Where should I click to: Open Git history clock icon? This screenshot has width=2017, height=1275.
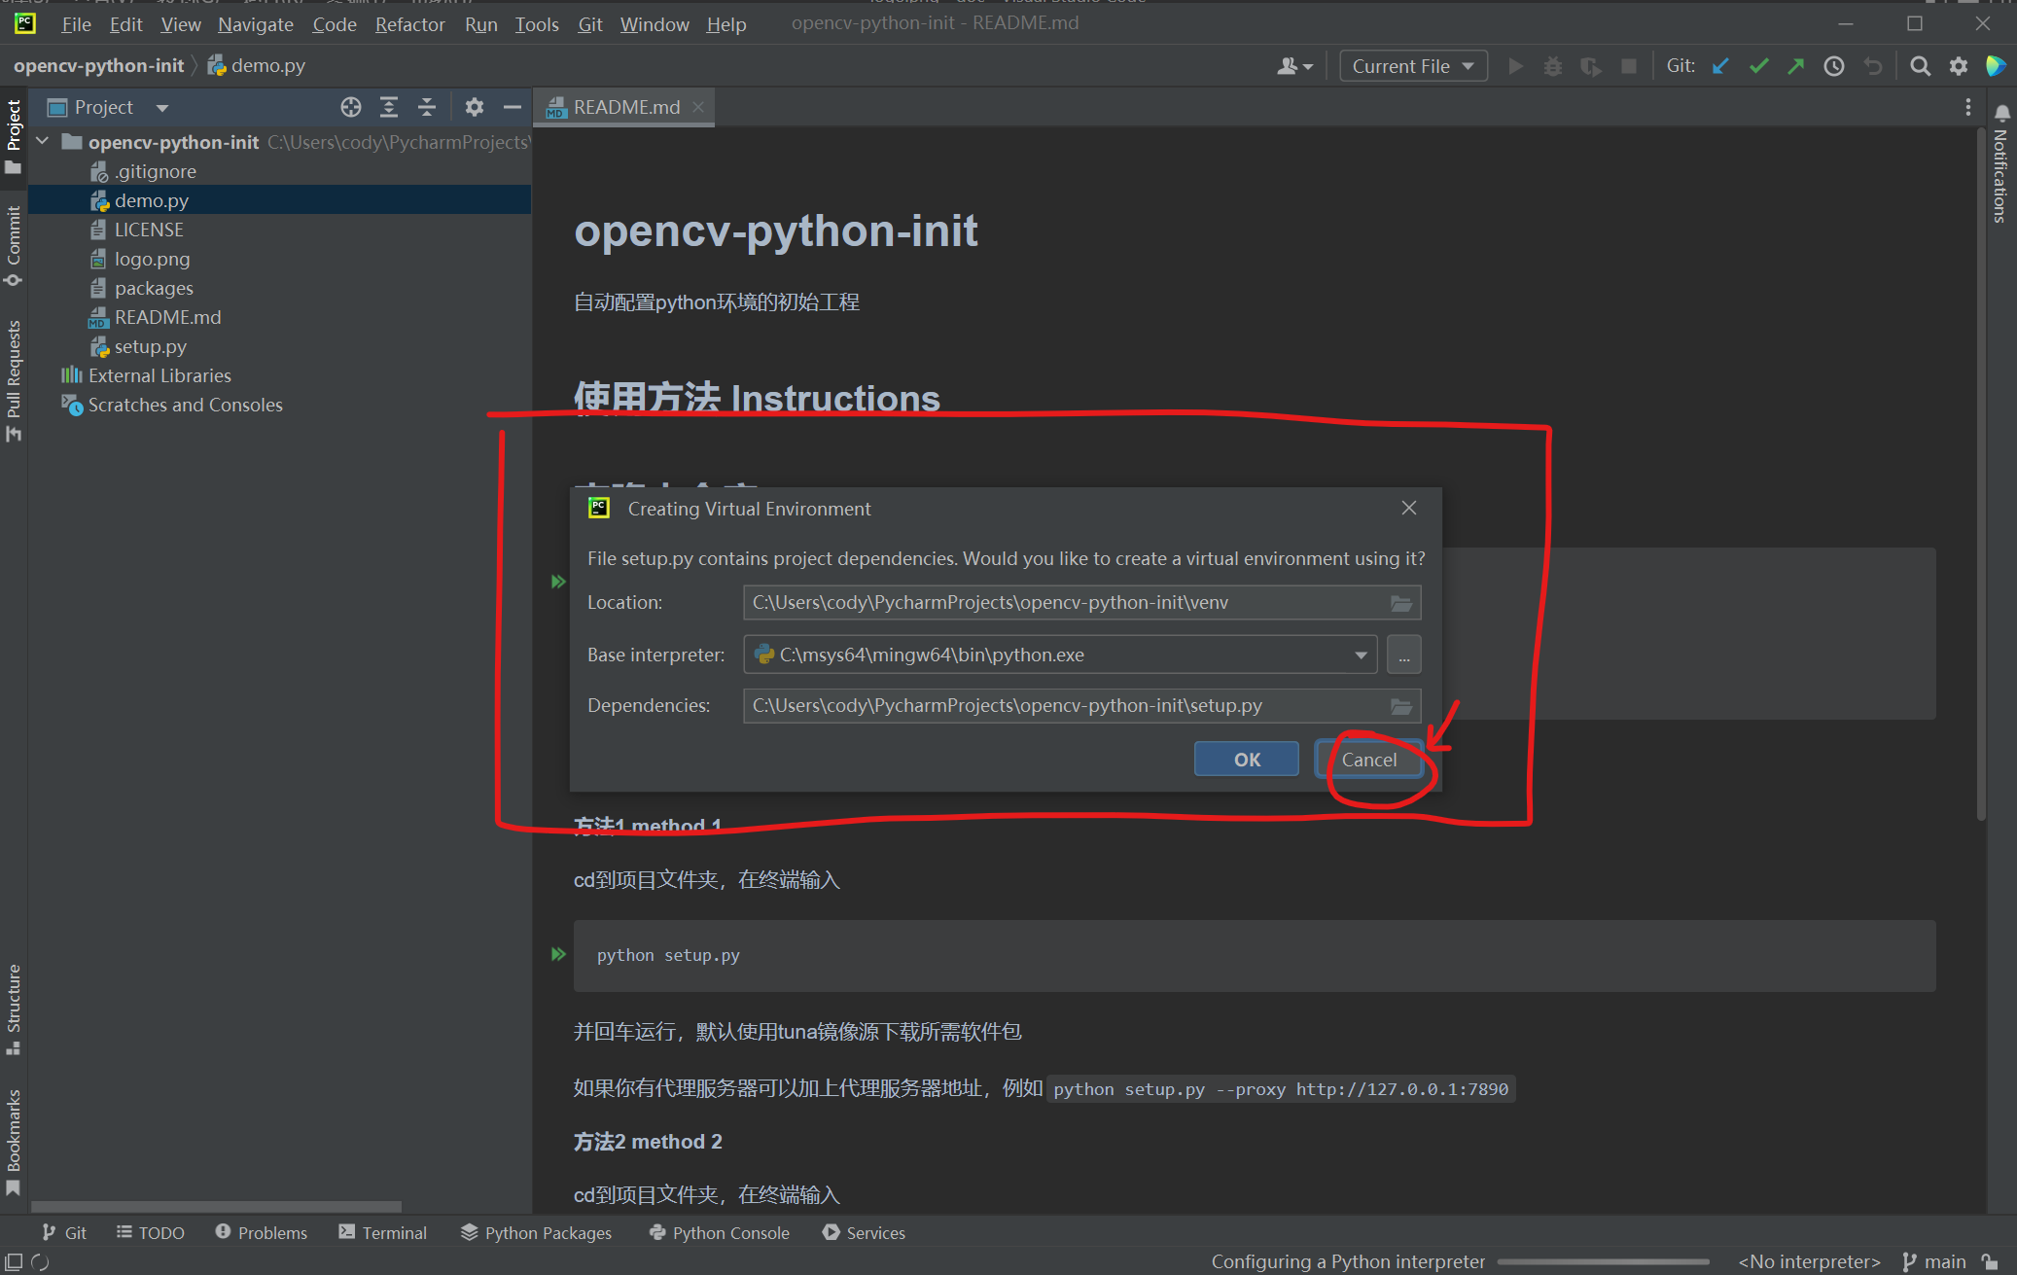[1834, 66]
